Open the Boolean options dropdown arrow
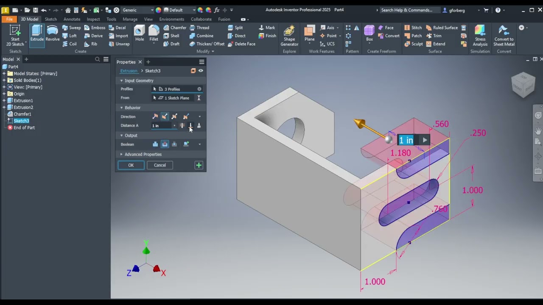The width and height of the screenshot is (543, 305). [200, 144]
